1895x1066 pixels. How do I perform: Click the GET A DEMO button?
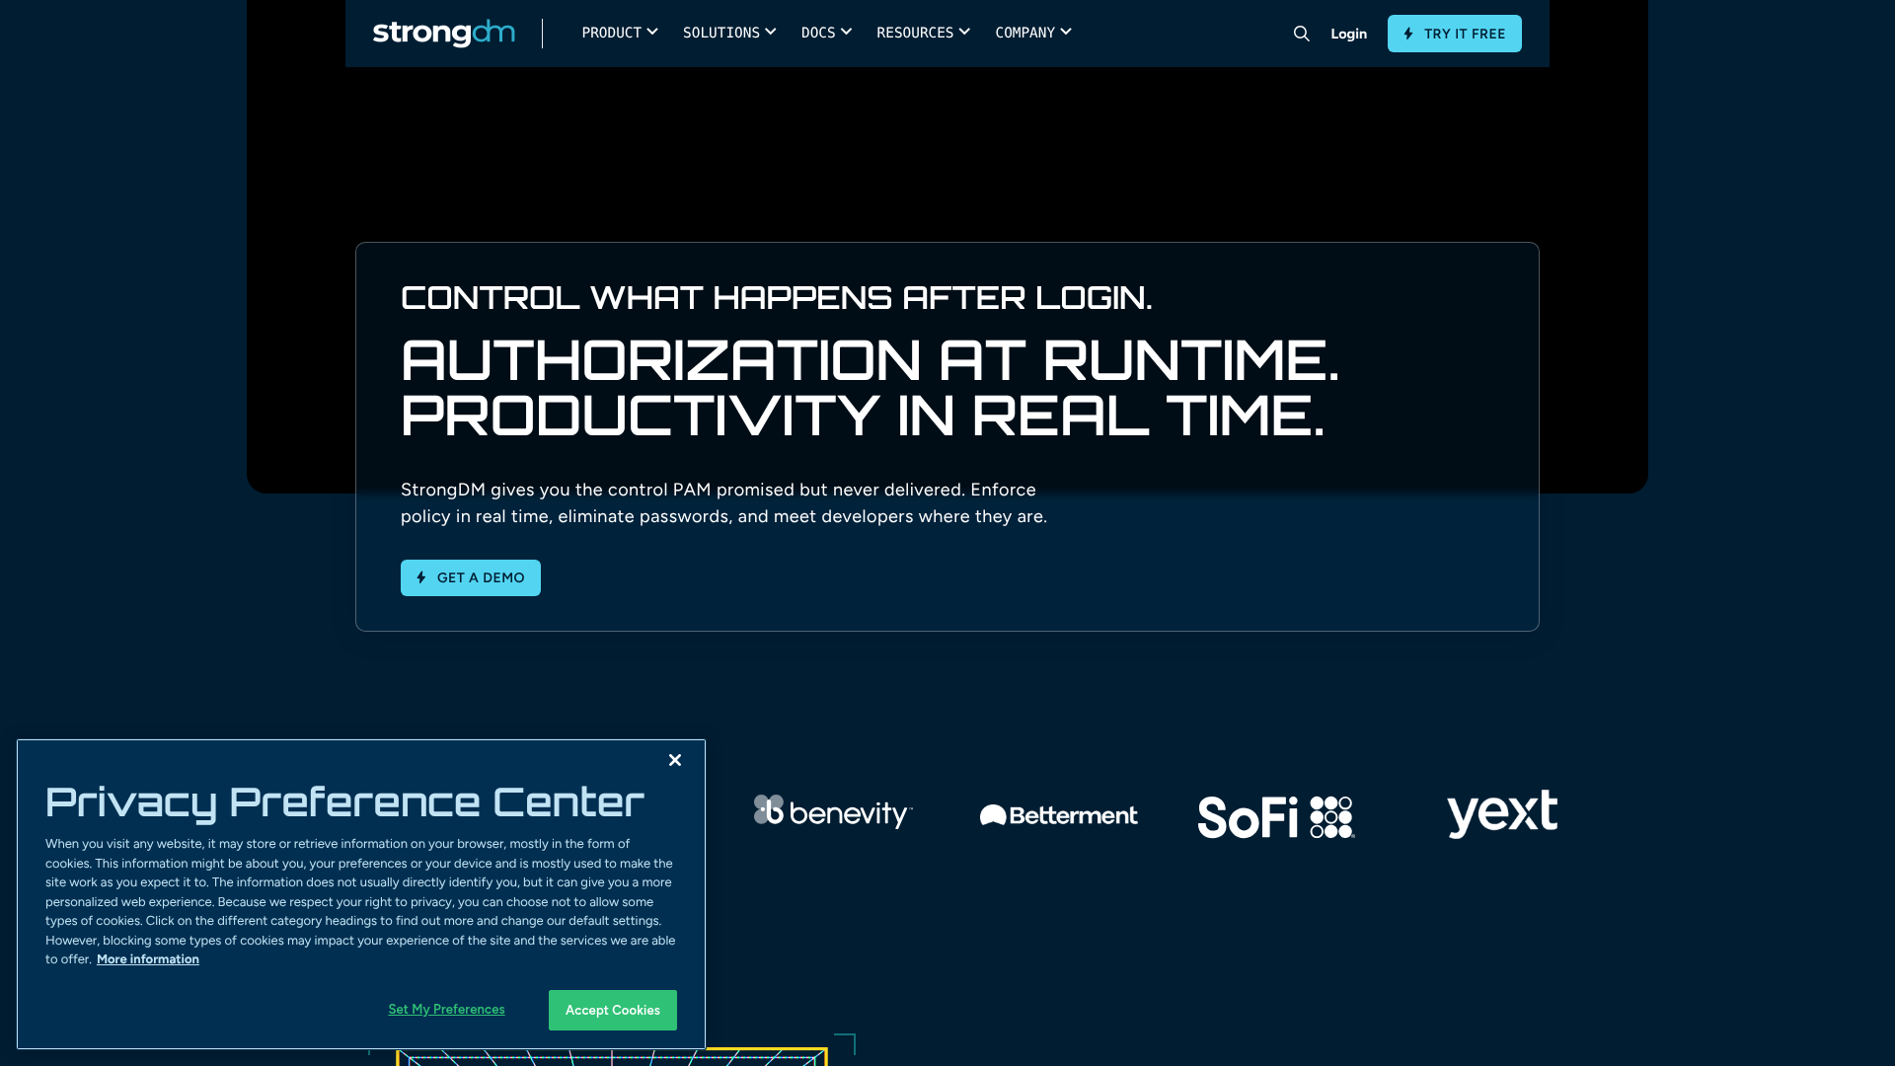(471, 577)
